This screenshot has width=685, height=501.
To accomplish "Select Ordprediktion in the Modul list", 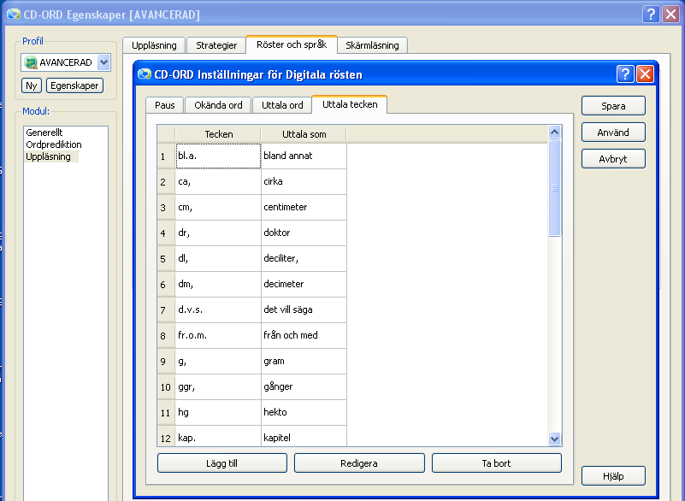I will [54, 144].
